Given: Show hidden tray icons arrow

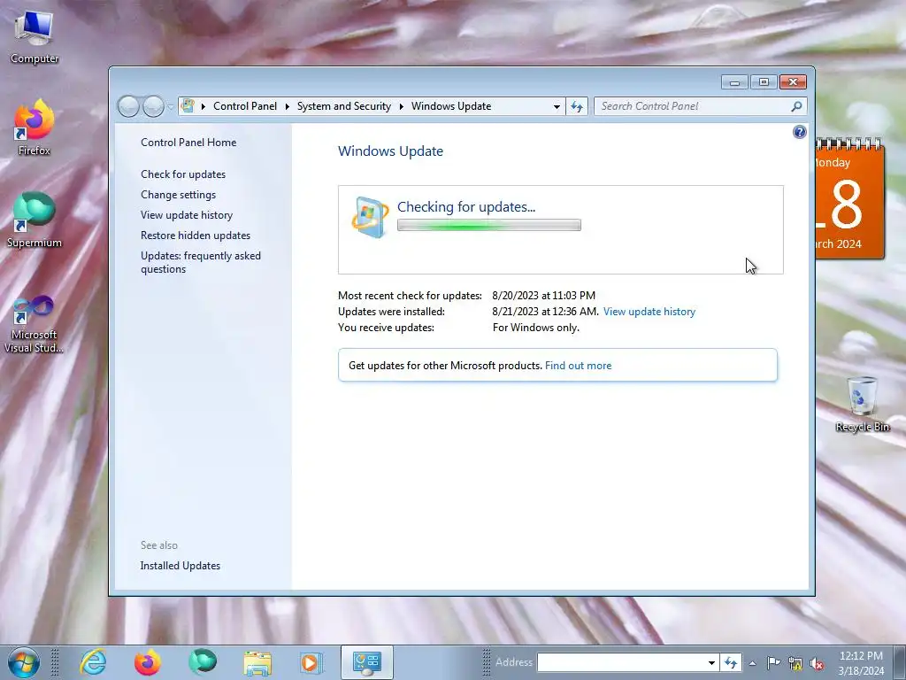Looking at the screenshot, I should click(752, 663).
